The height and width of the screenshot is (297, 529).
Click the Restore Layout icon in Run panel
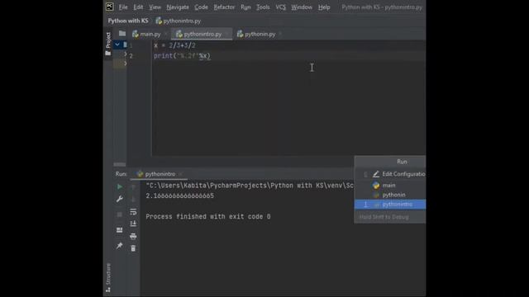[x=119, y=230]
